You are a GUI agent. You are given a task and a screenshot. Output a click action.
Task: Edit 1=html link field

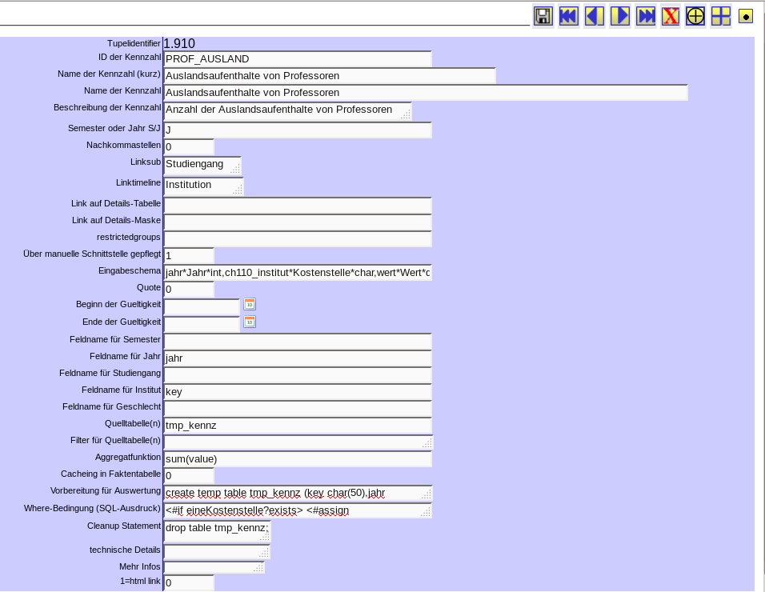189,582
